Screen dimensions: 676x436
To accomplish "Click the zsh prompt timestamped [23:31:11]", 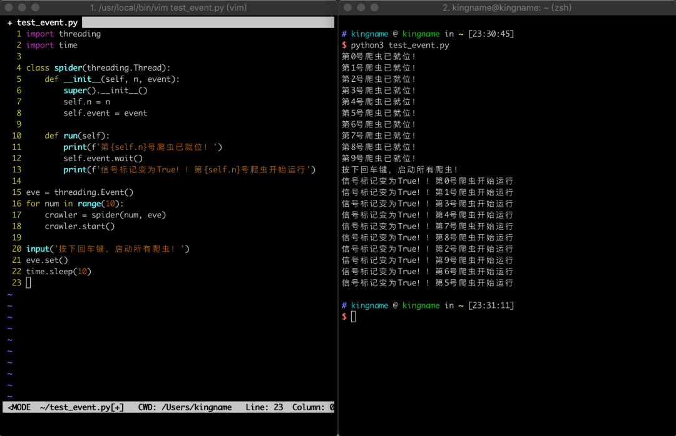I will tap(428, 305).
